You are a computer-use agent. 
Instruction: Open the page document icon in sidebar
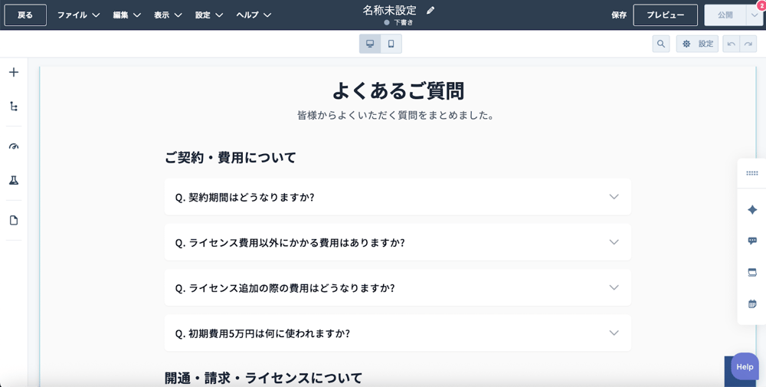click(14, 221)
